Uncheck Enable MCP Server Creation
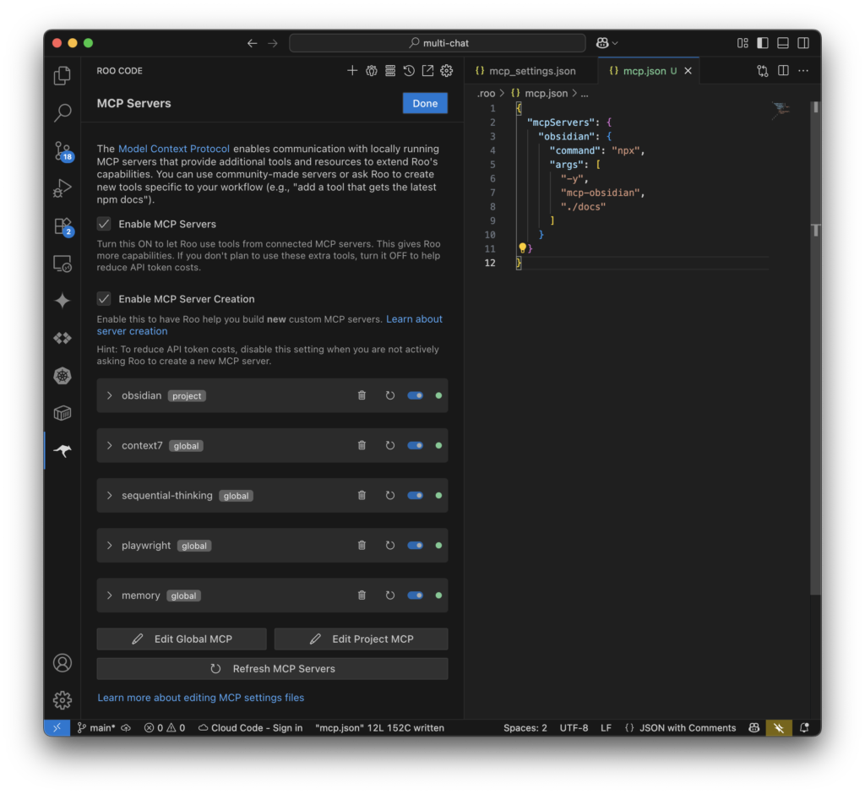865x794 pixels. tap(103, 298)
